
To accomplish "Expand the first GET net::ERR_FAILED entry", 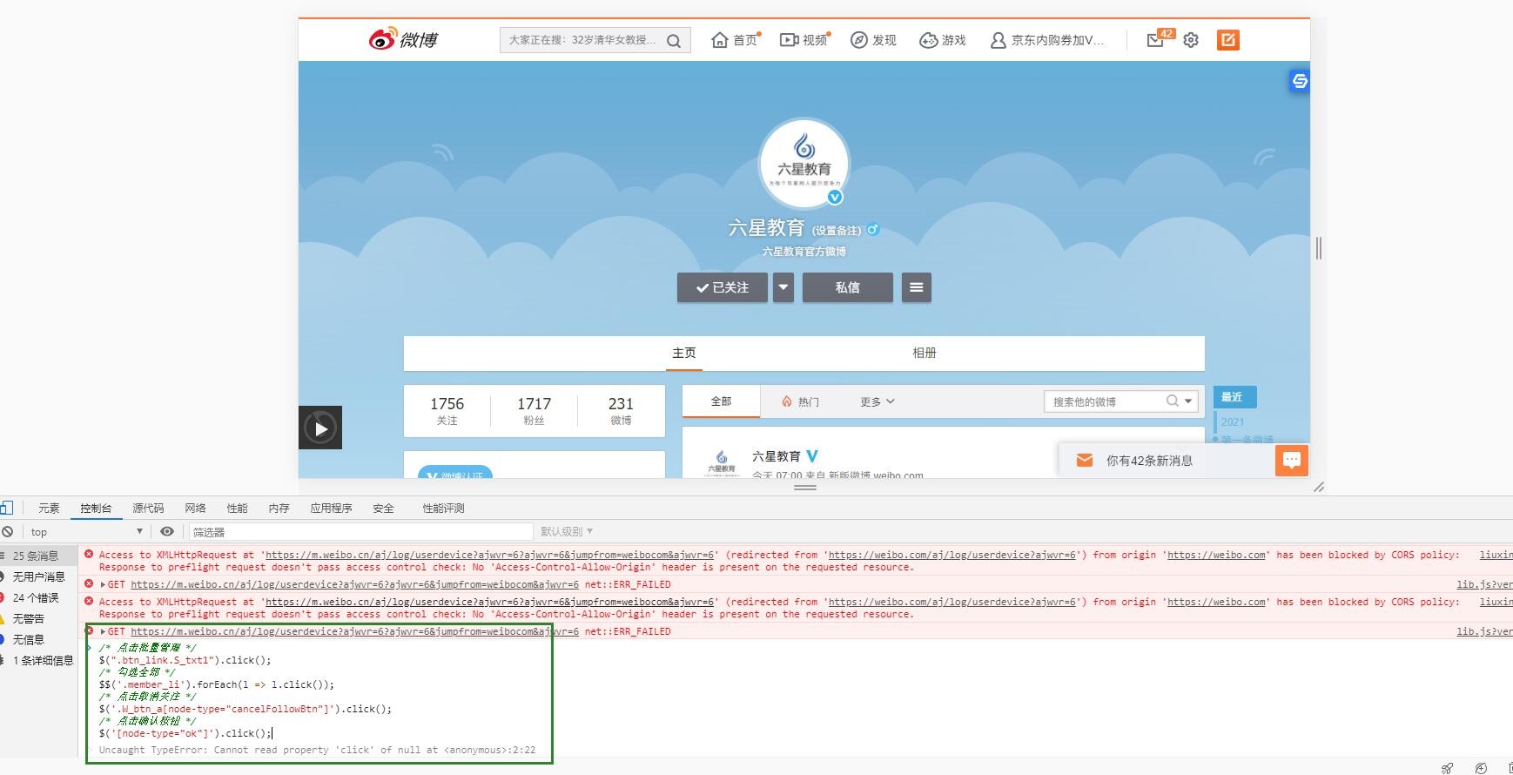I will point(103,584).
